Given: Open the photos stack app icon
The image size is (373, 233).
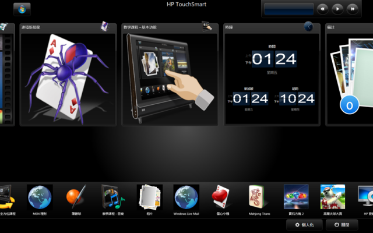Looking at the screenshot, I should [150, 197].
